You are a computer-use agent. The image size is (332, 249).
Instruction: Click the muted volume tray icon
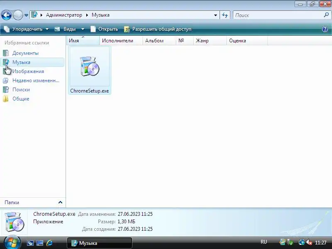309,242
